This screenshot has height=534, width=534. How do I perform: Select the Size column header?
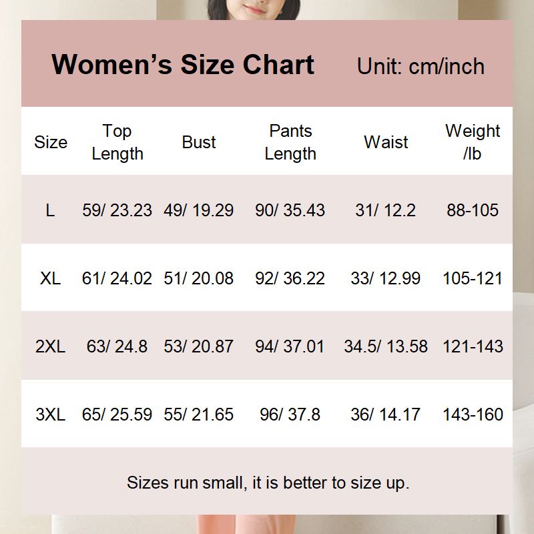[51, 142]
